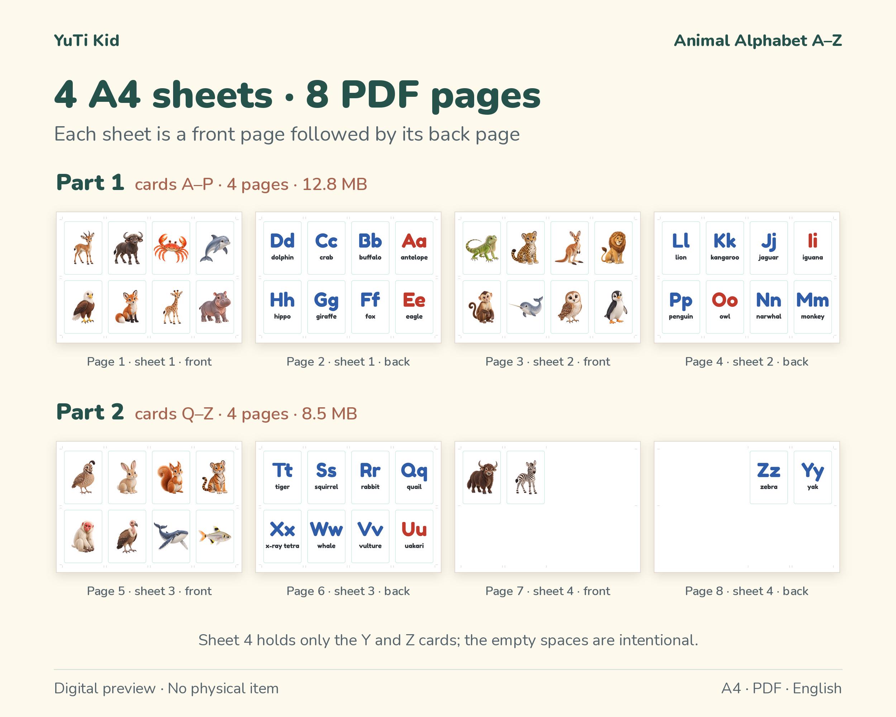Viewport: 896px width, 717px height.
Task: Select the 'Ii iguana' letter card
Action: click(x=812, y=248)
